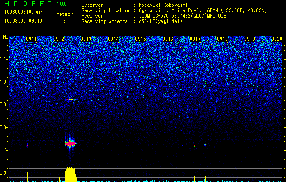Click the 0911 time marker

click(x=31, y=39)
